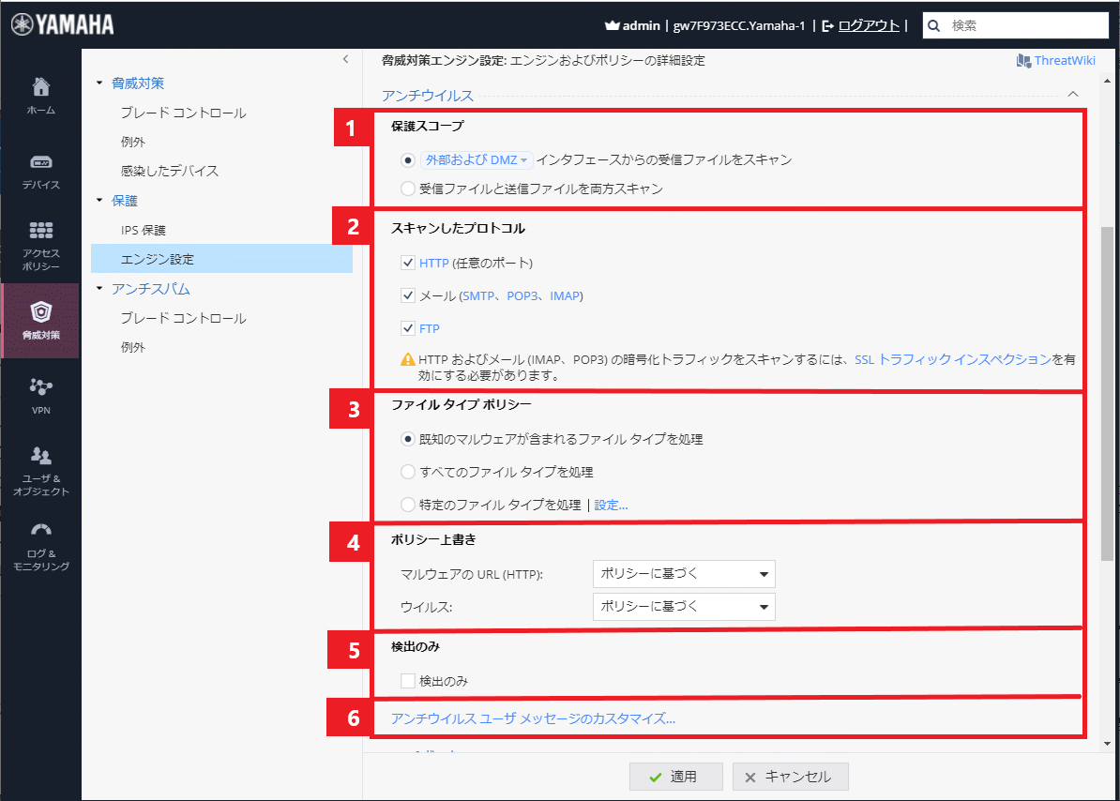Click the Home icon in sidebar

click(40, 88)
